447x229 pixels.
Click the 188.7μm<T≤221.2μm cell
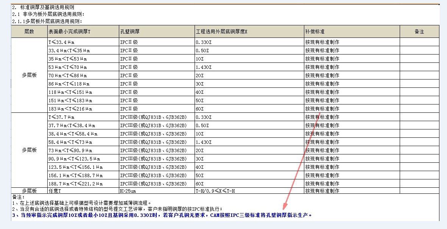click(x=83, y=183)
